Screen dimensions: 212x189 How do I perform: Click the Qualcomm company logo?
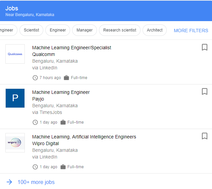coord(15,54)
